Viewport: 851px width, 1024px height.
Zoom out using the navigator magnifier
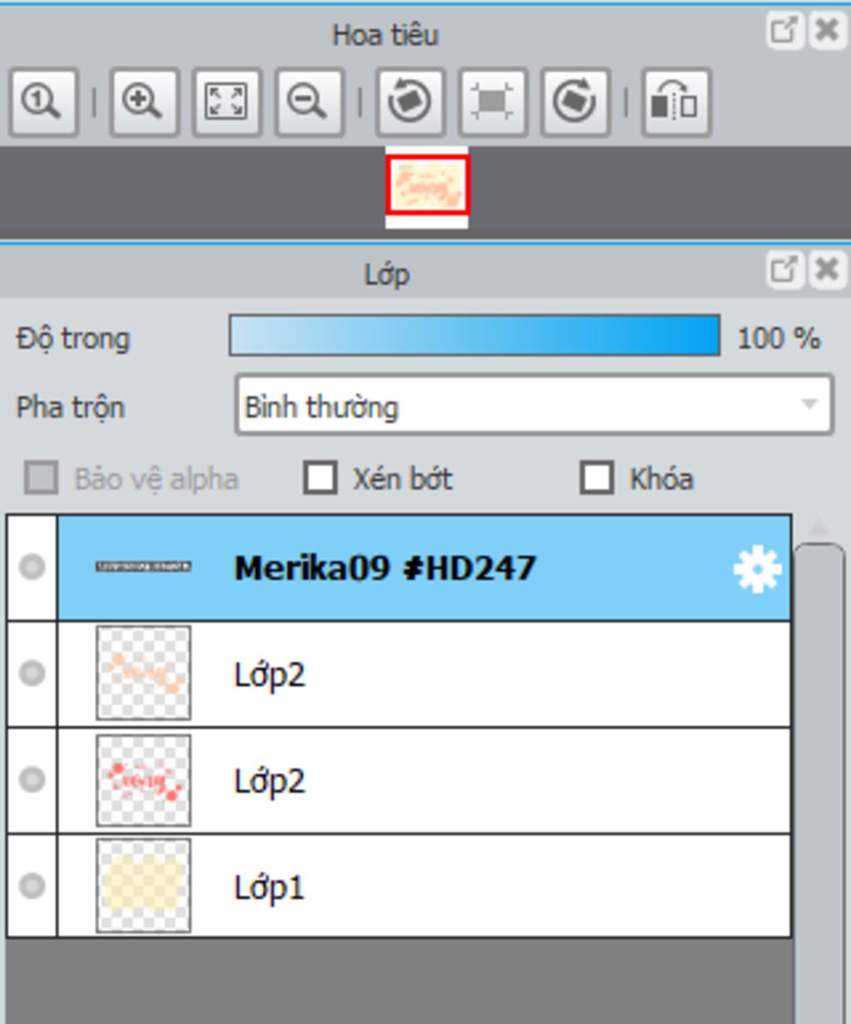[309, 102]
